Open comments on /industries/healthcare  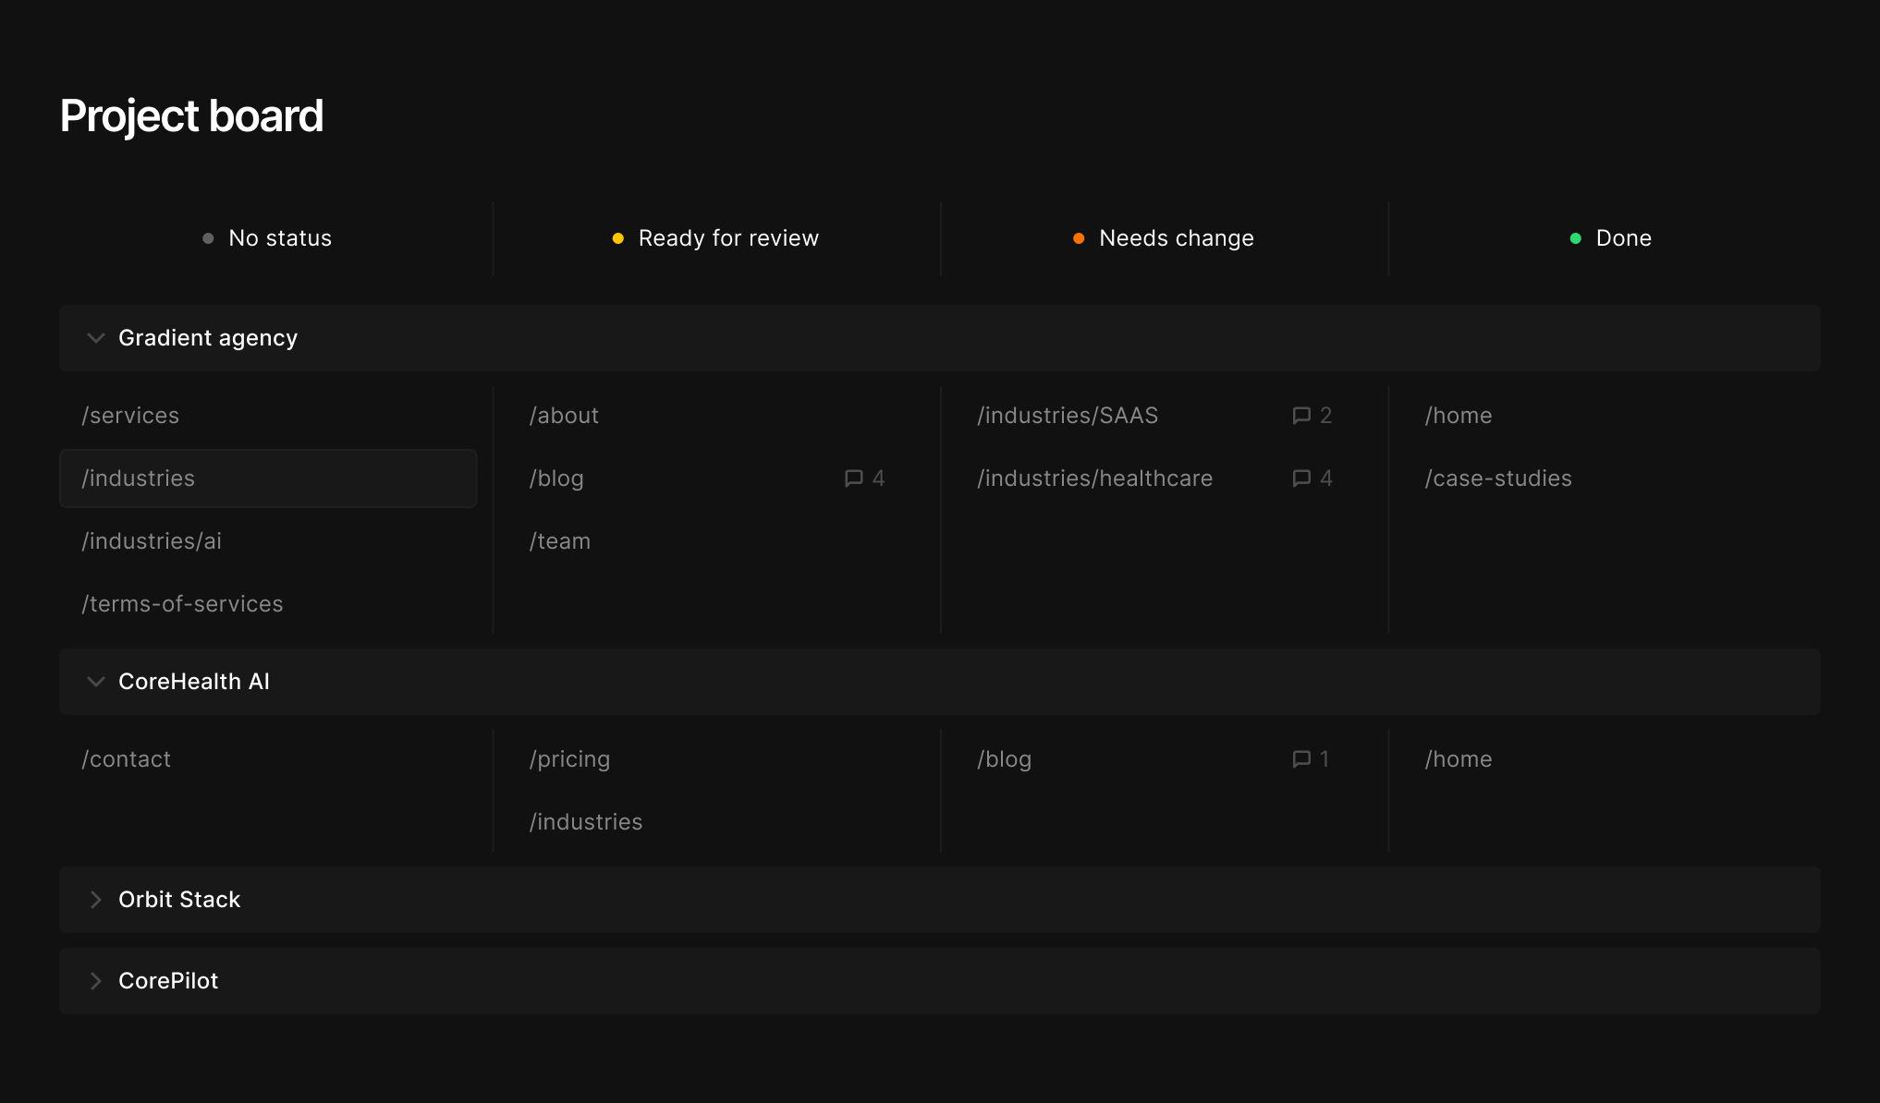[1301, 479]
